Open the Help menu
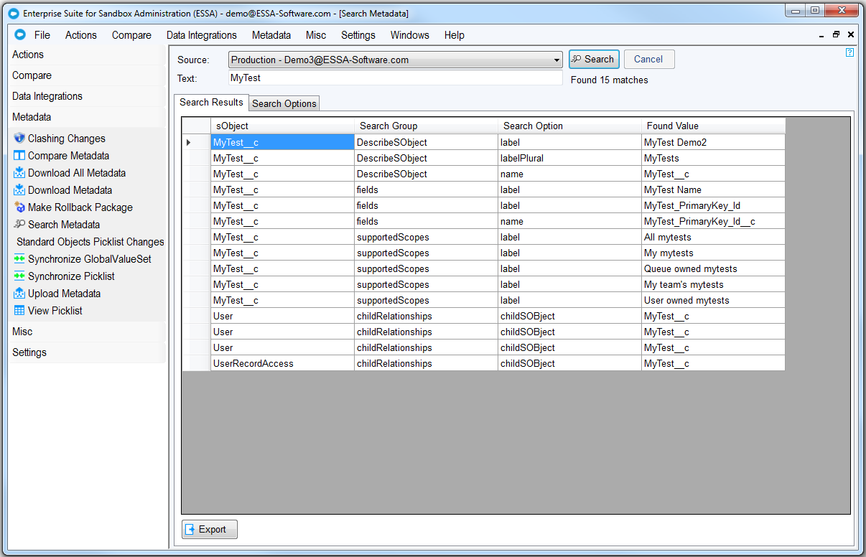Viewport: 866px width, 557px height. coord(455,35)
